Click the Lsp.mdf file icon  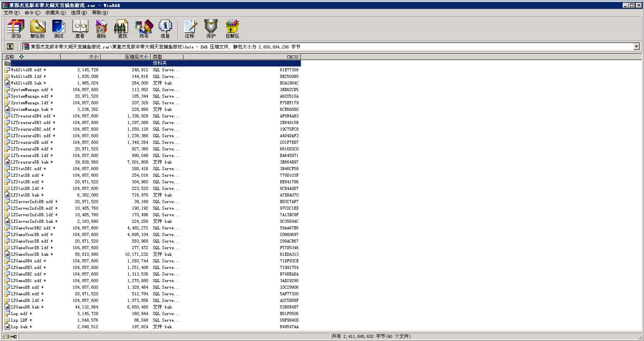click(7, 313)
